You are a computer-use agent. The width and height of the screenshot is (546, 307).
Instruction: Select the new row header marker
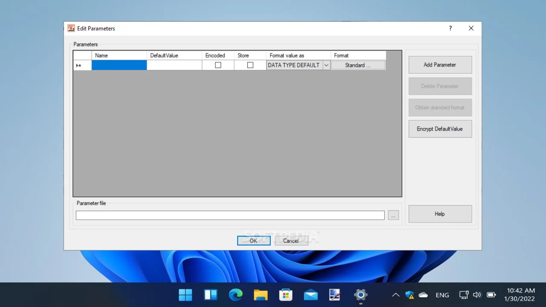[x=82, y=65]
